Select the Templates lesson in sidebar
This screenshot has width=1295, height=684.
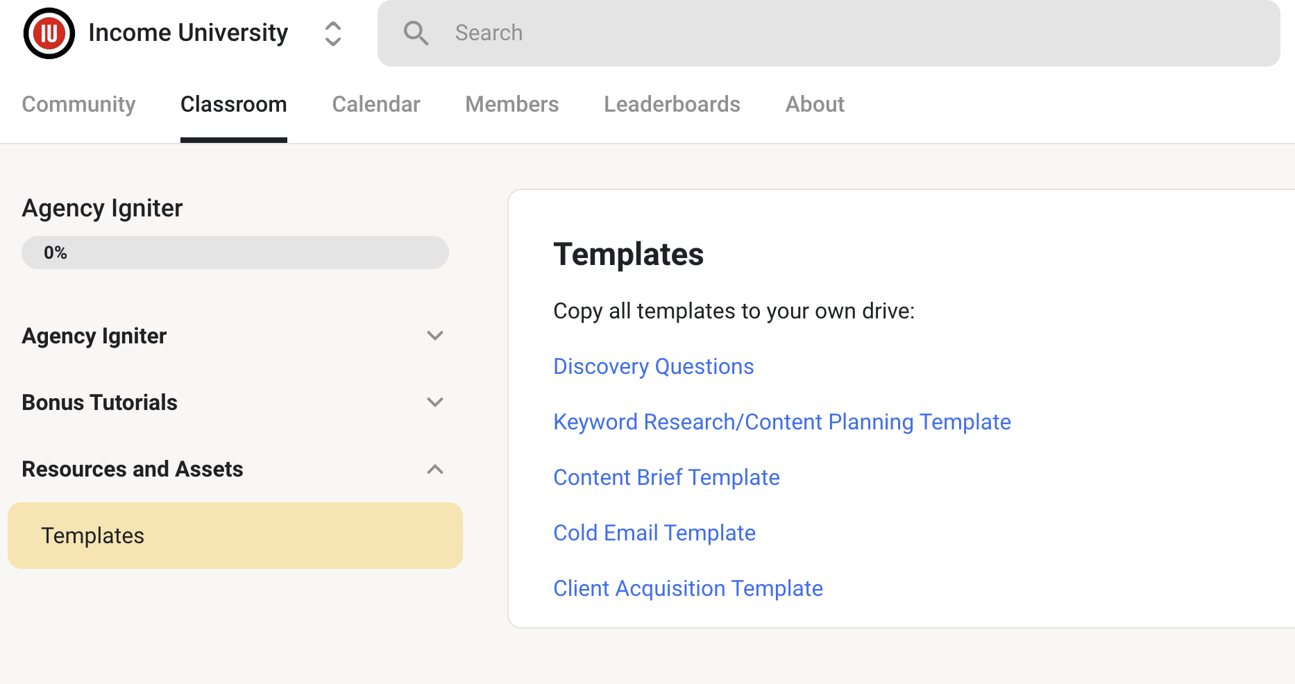(235, 536)
